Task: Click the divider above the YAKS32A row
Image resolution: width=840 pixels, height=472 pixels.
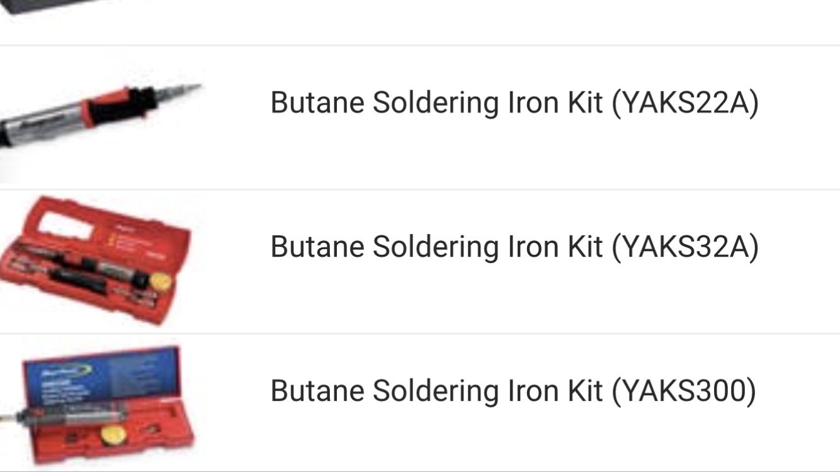Action: pyautogui.click(x=420, y=185)
